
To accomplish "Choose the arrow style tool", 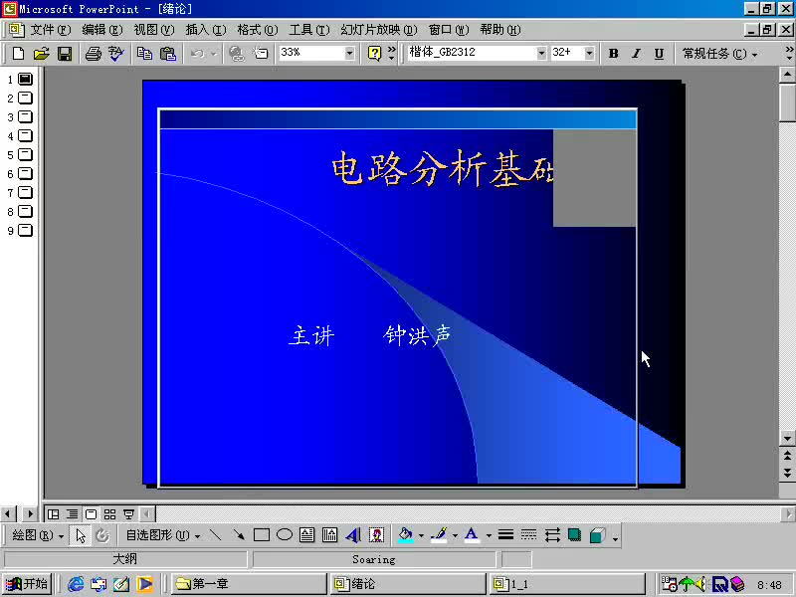I will coord(552,534).
